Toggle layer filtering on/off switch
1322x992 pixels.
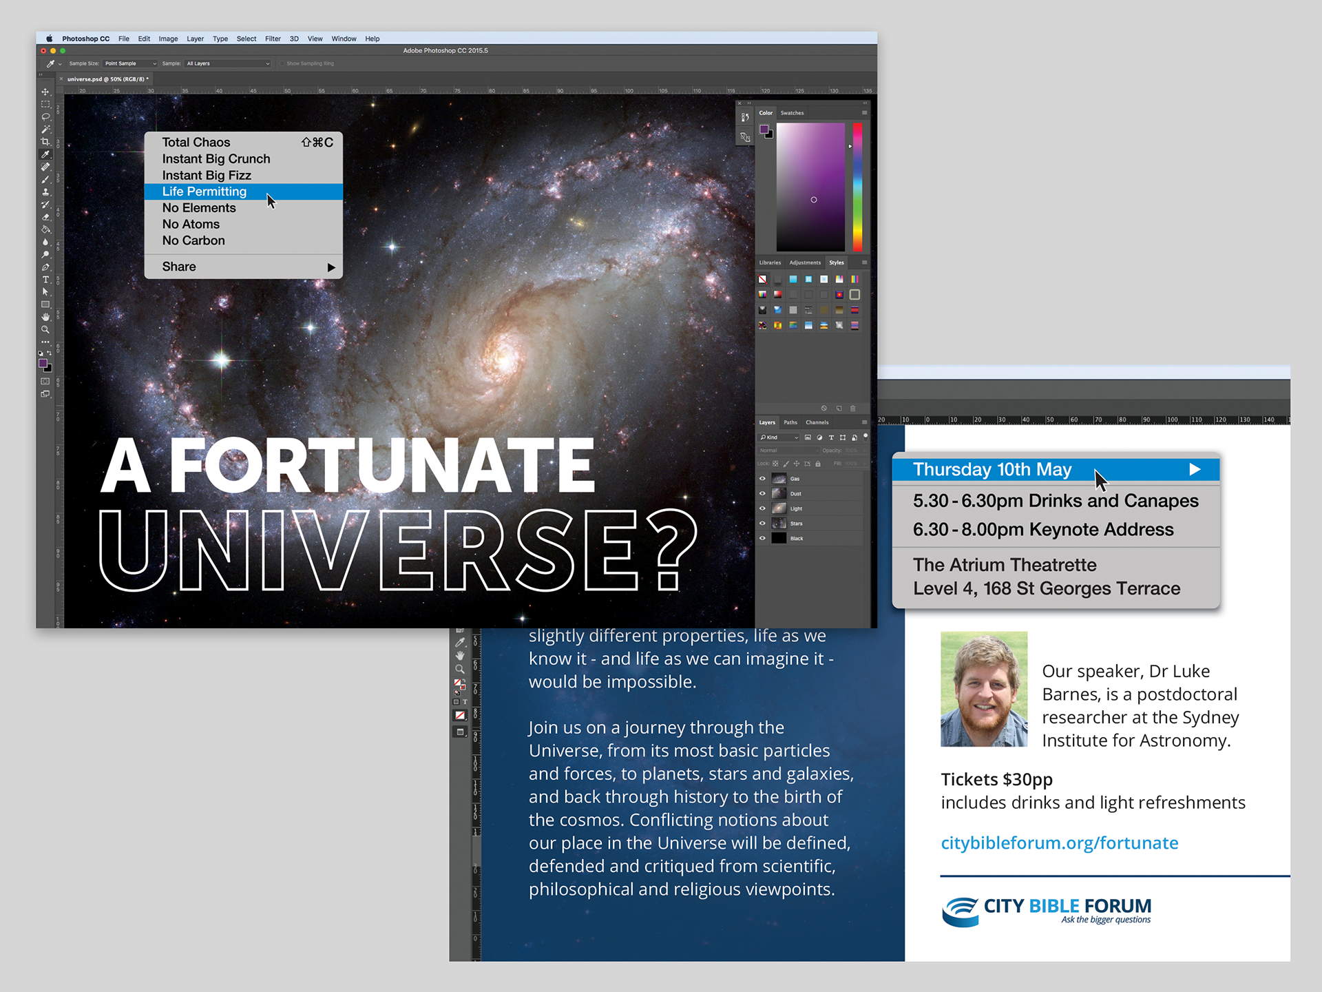[x=865, y=436]
